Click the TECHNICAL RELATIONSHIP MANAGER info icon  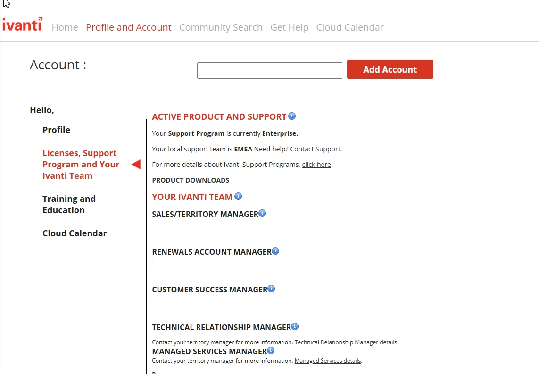click(x=295, y=326)
